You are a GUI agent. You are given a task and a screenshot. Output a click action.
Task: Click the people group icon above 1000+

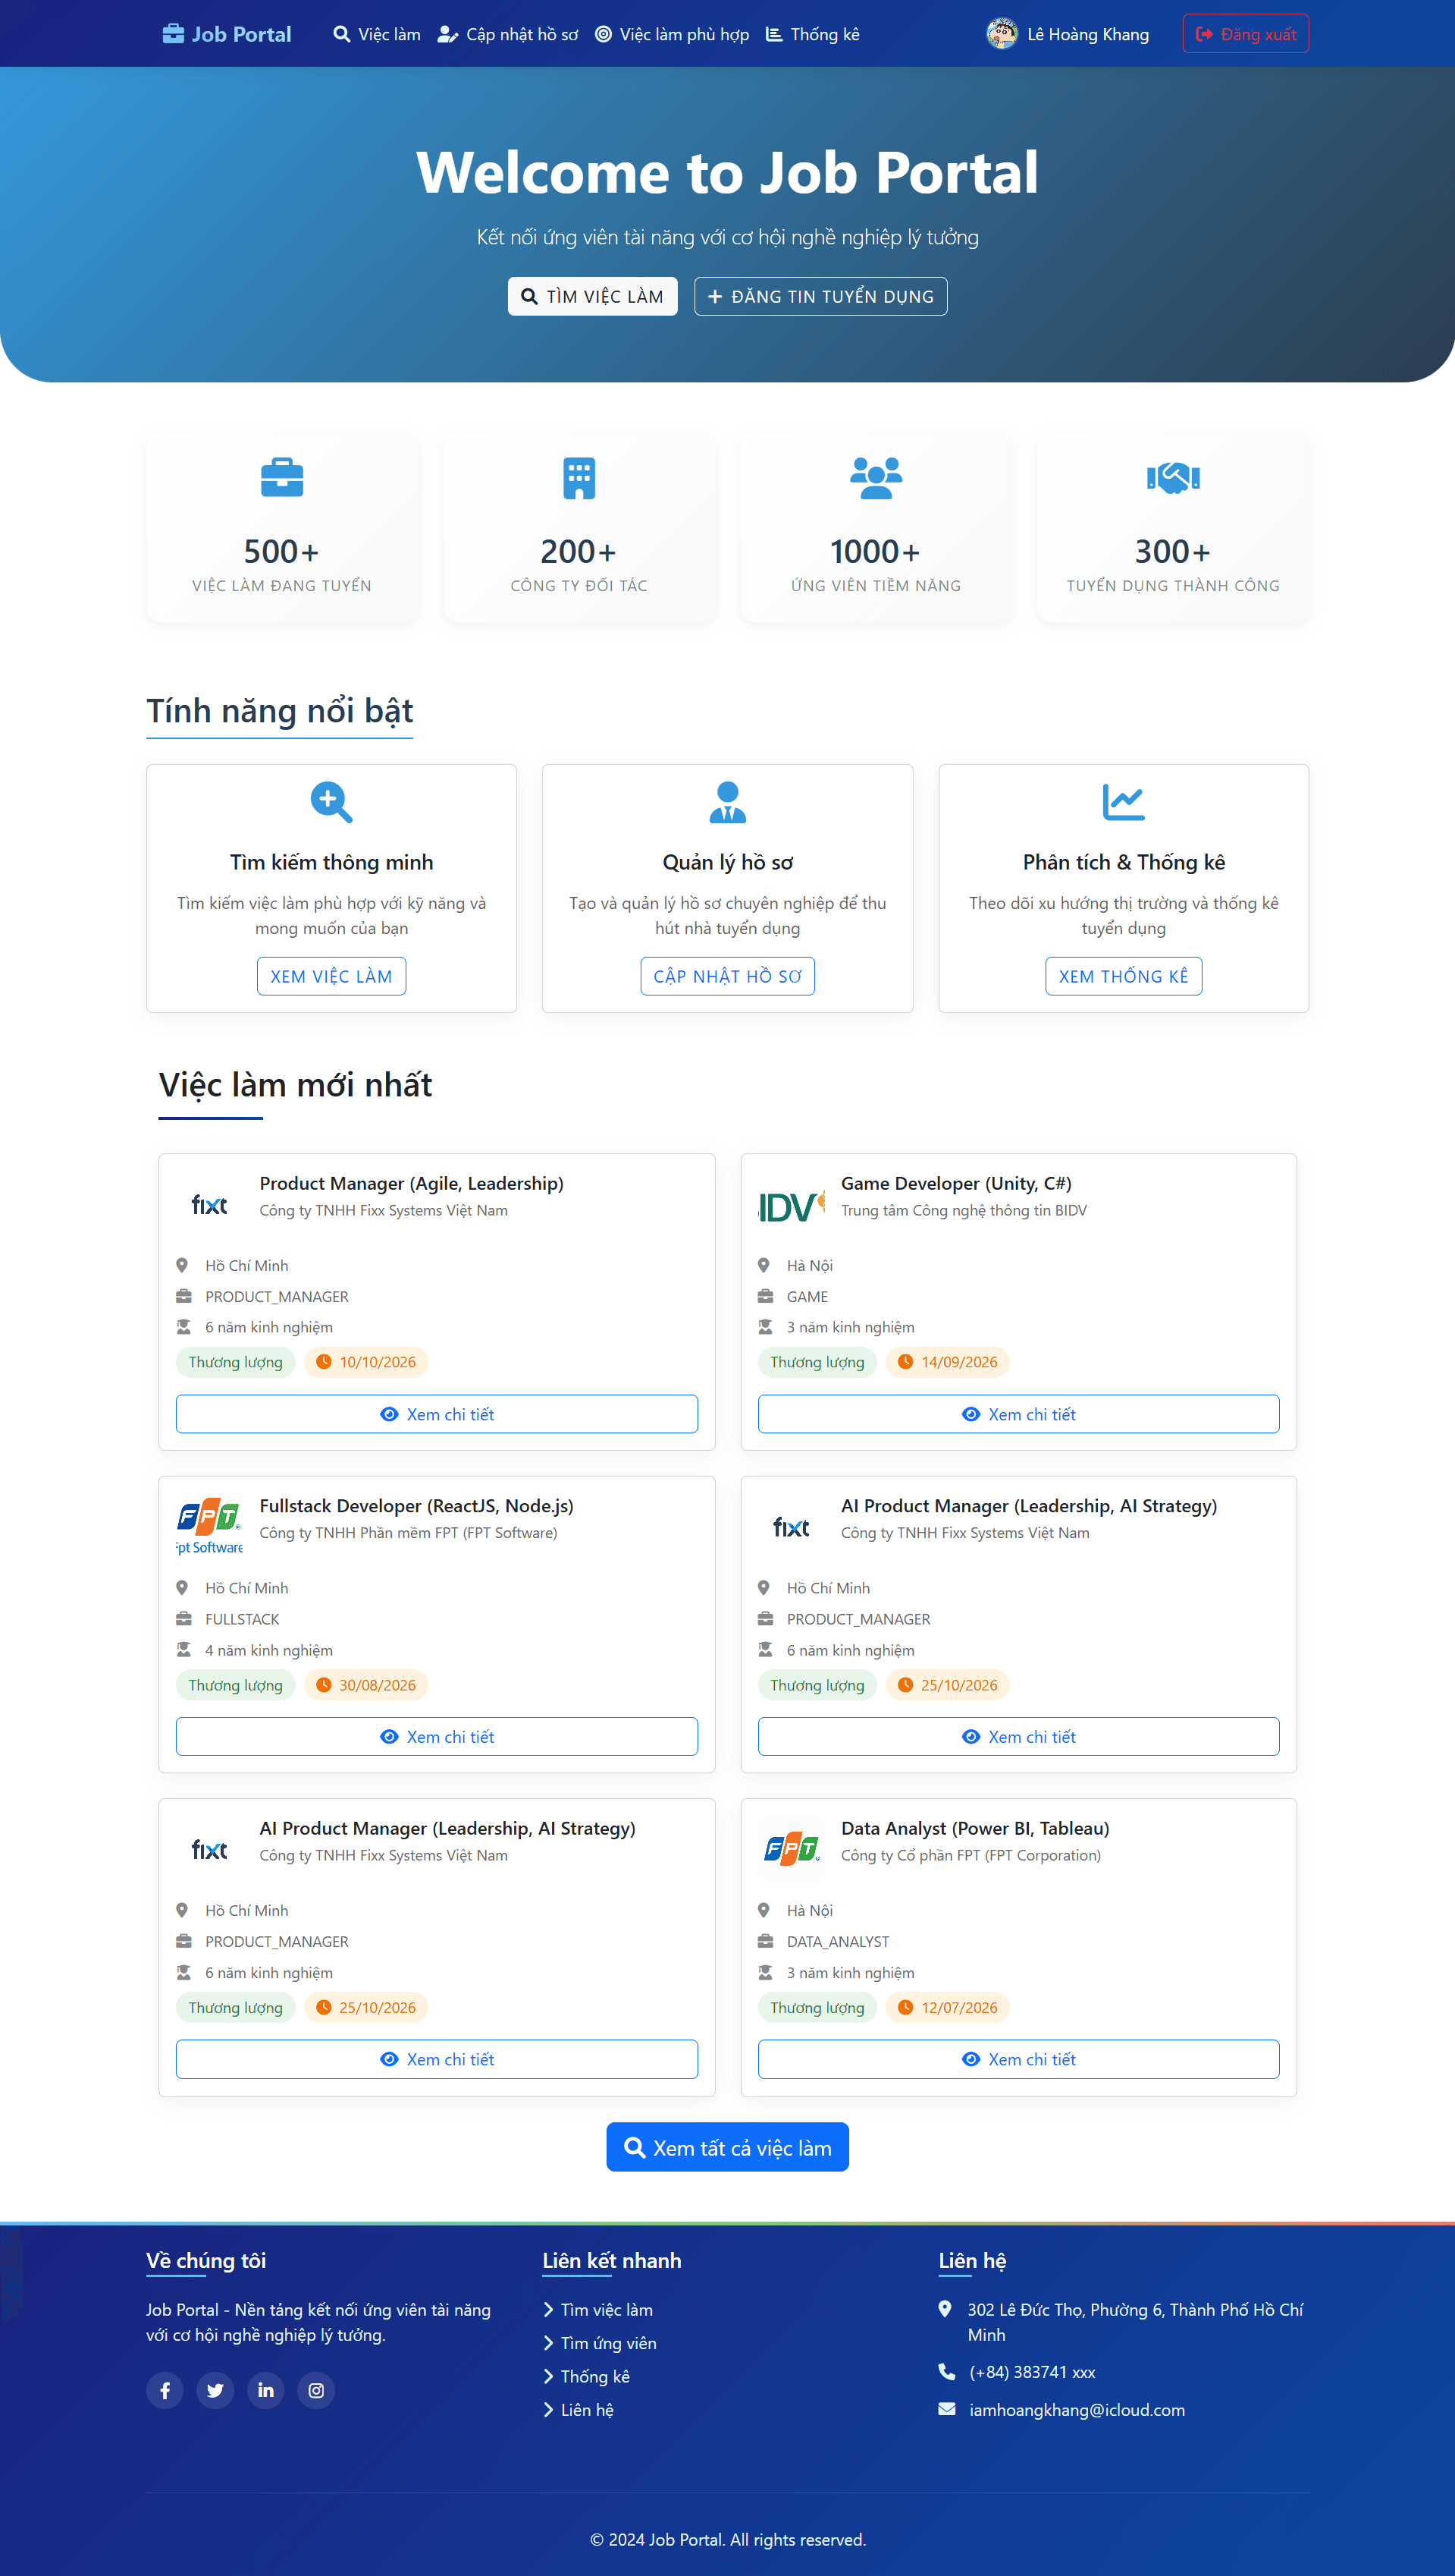[876, 477]
